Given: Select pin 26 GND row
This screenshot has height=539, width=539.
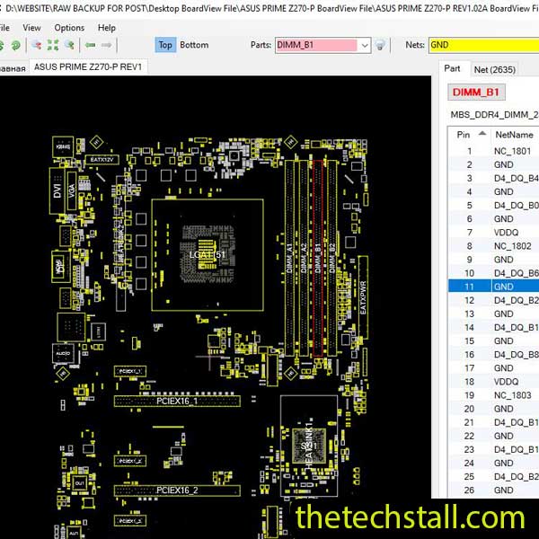Looking at the screenshot, I should (493, 490).
